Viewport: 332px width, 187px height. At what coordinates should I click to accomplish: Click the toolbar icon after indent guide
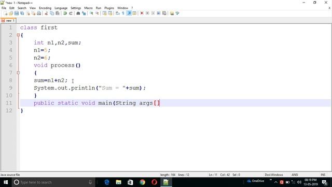click(134, 14)
